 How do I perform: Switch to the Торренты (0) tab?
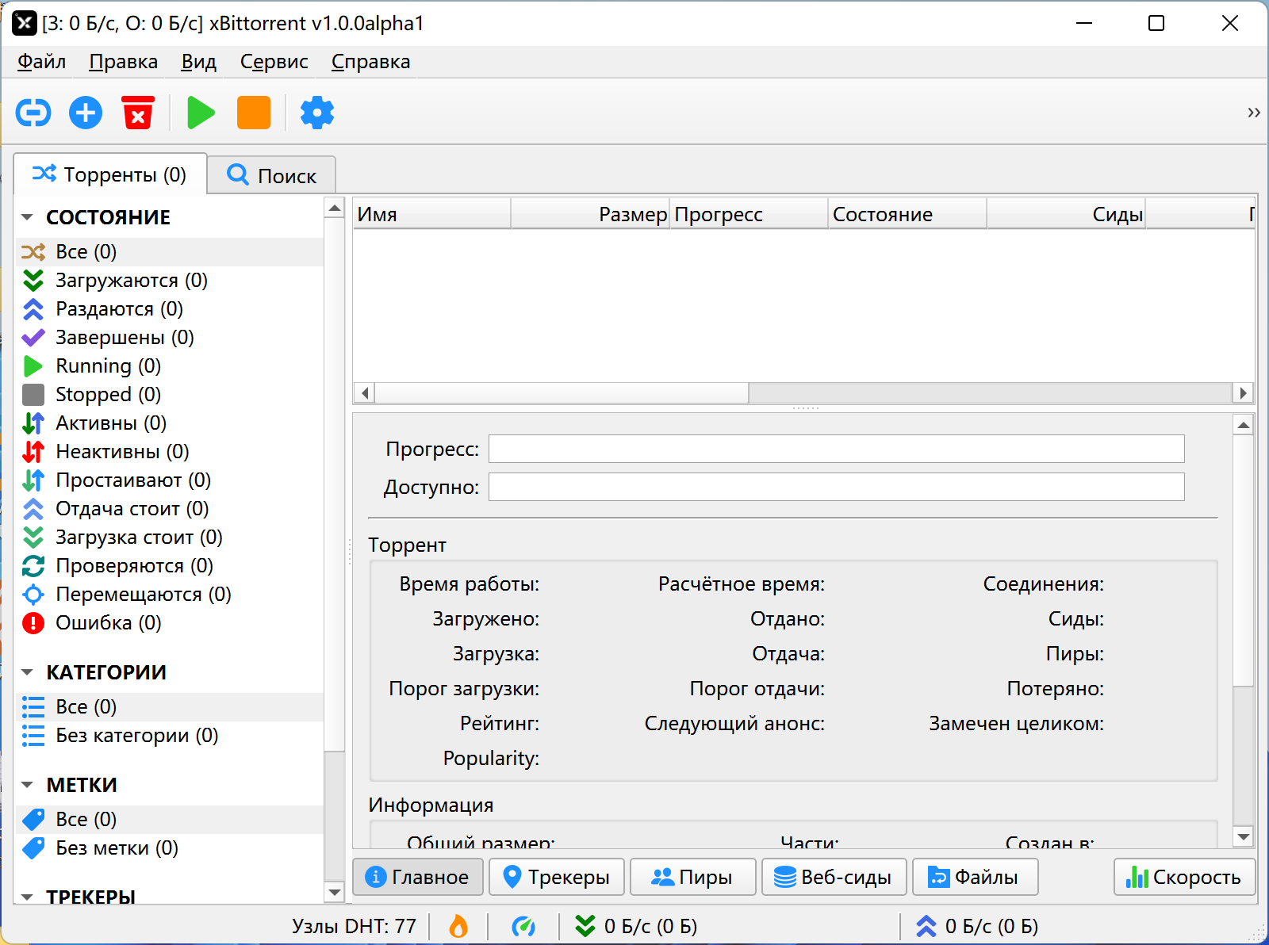[x=110, y=174]
